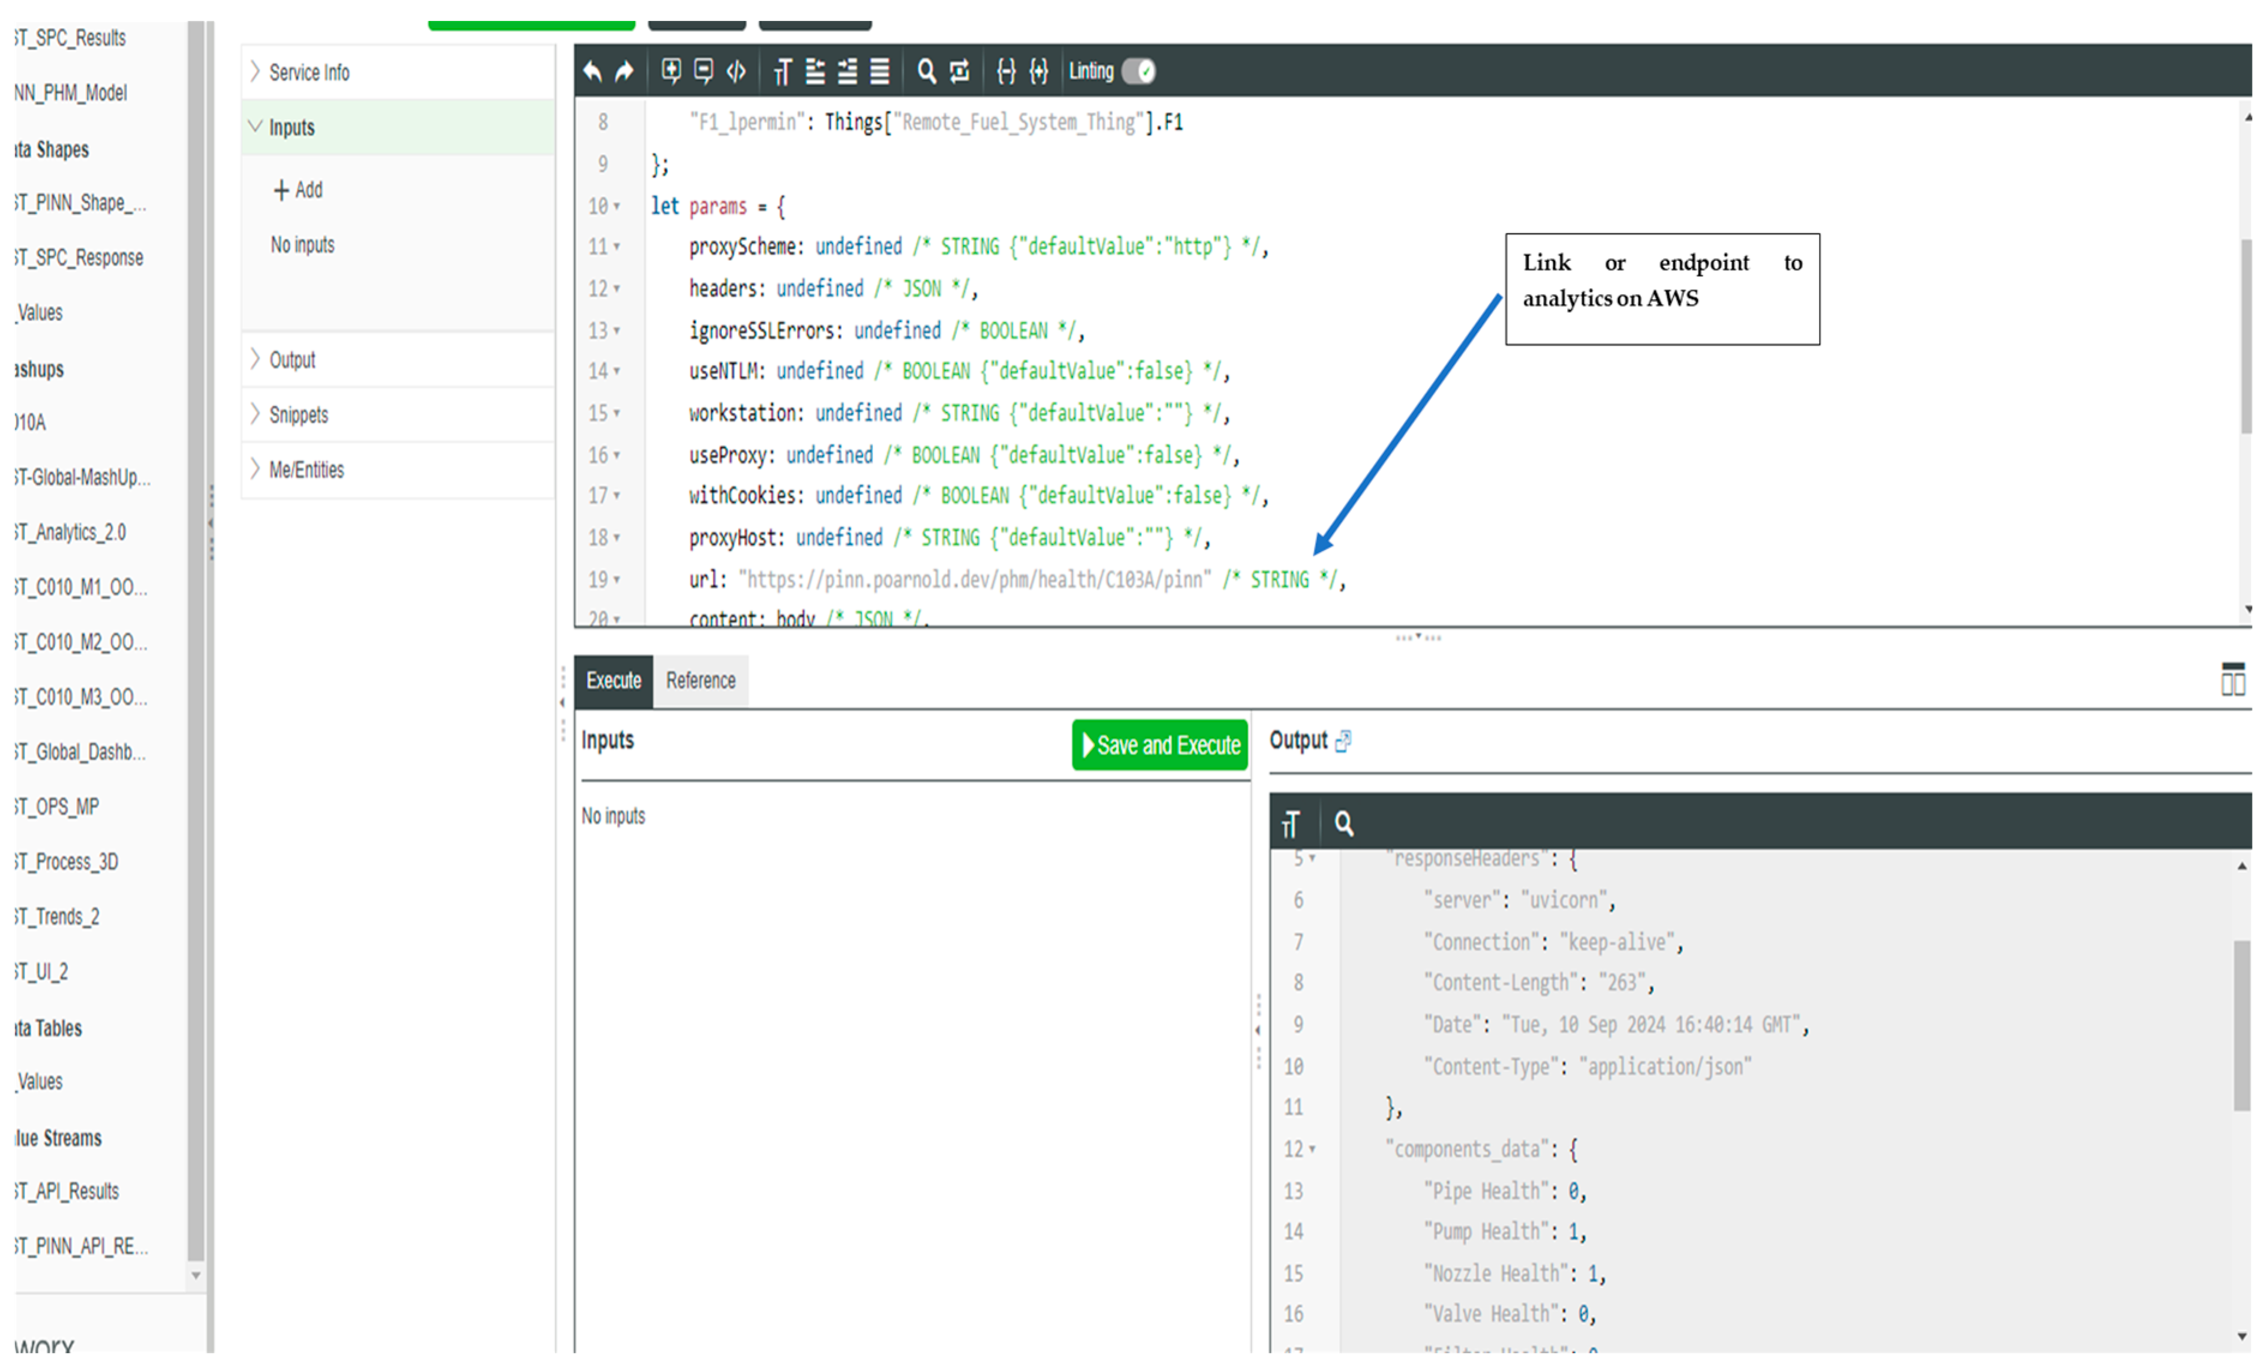Select the Data Shapes sidebar heading
2264x1370 pixels.
point(52,149)
